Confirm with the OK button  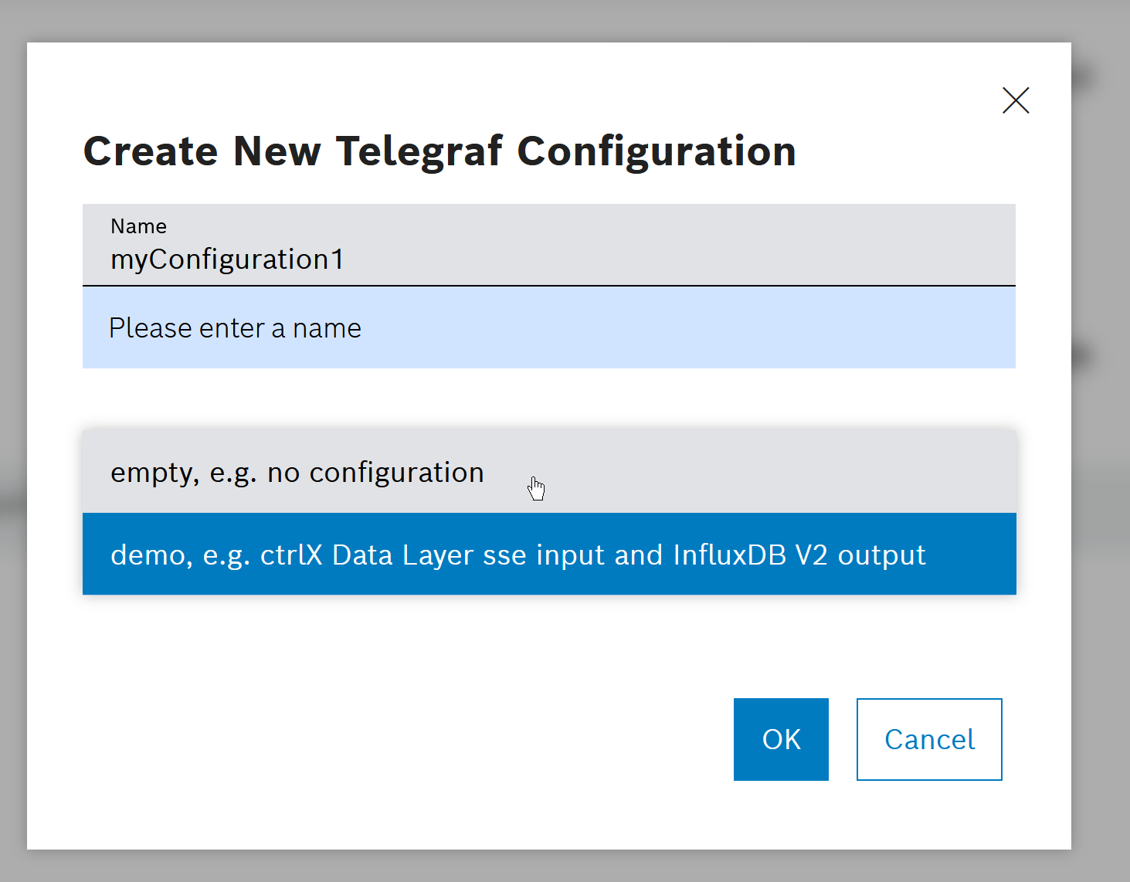[781, 739]
